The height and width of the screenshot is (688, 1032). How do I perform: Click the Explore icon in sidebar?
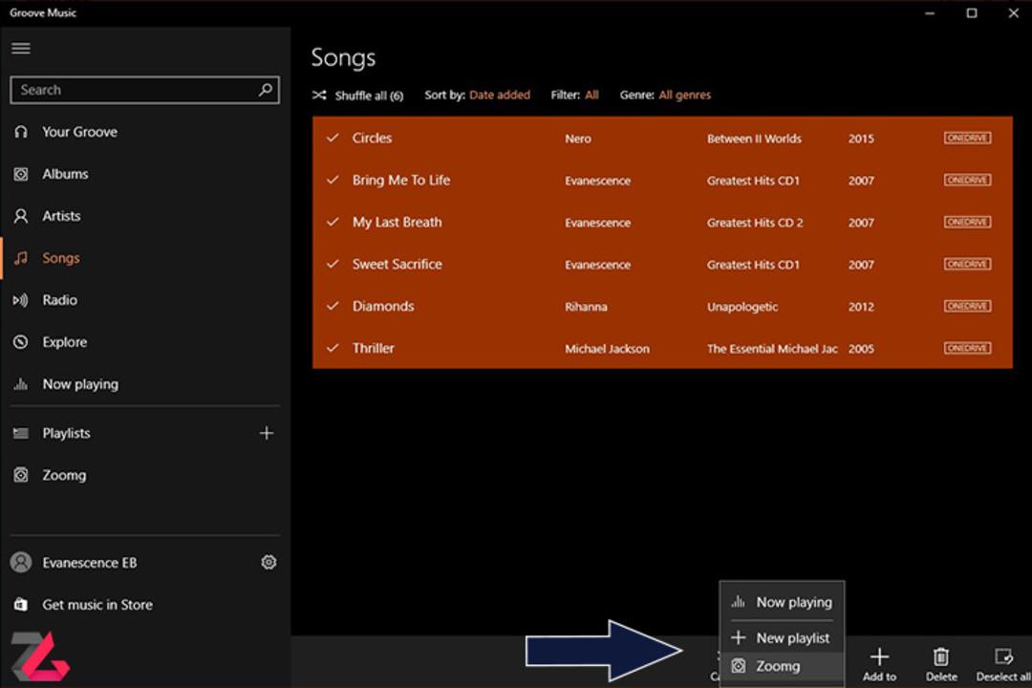[21, 342]
